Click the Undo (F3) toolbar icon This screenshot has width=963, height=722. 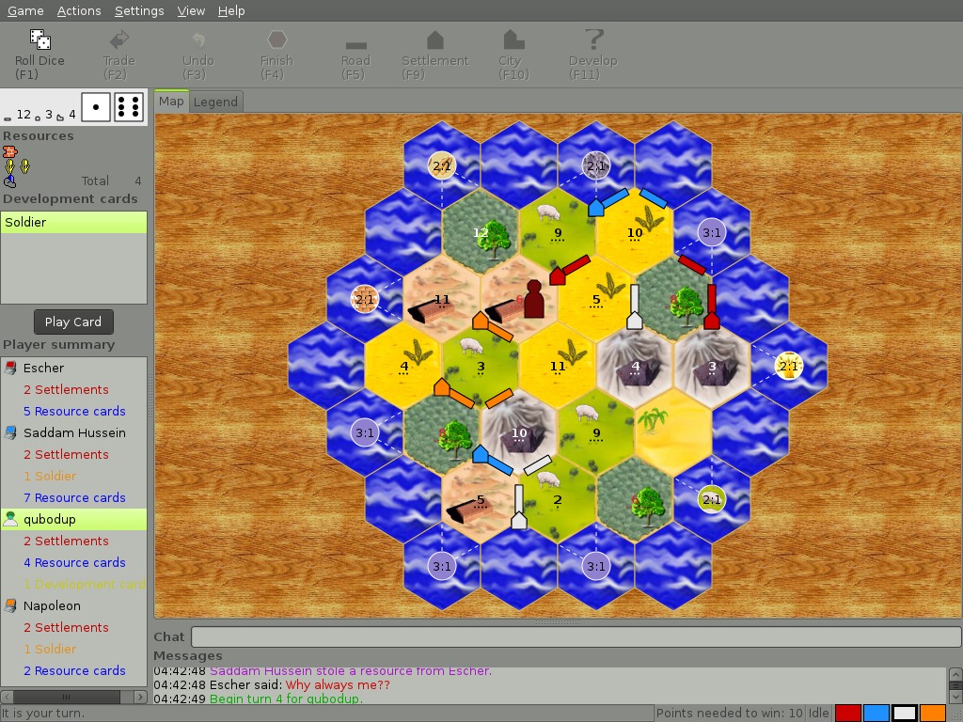(197, 39)
